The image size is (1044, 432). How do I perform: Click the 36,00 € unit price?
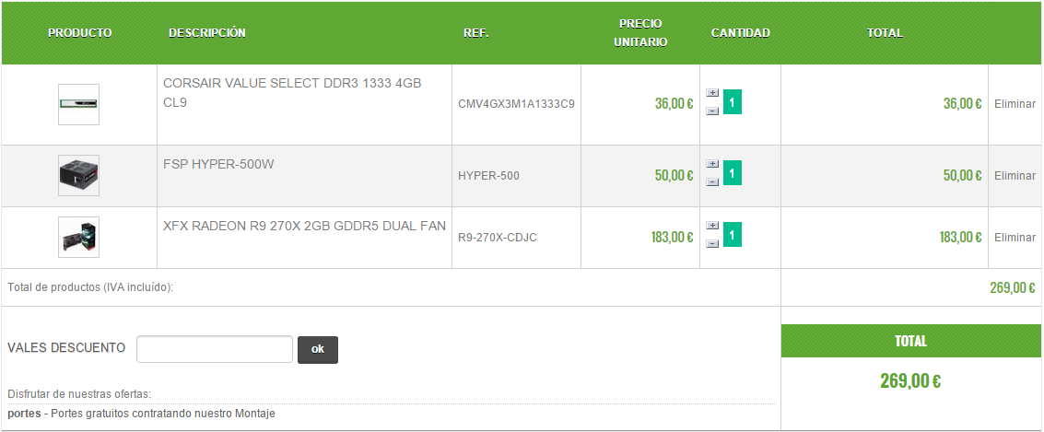pos(674,104)
